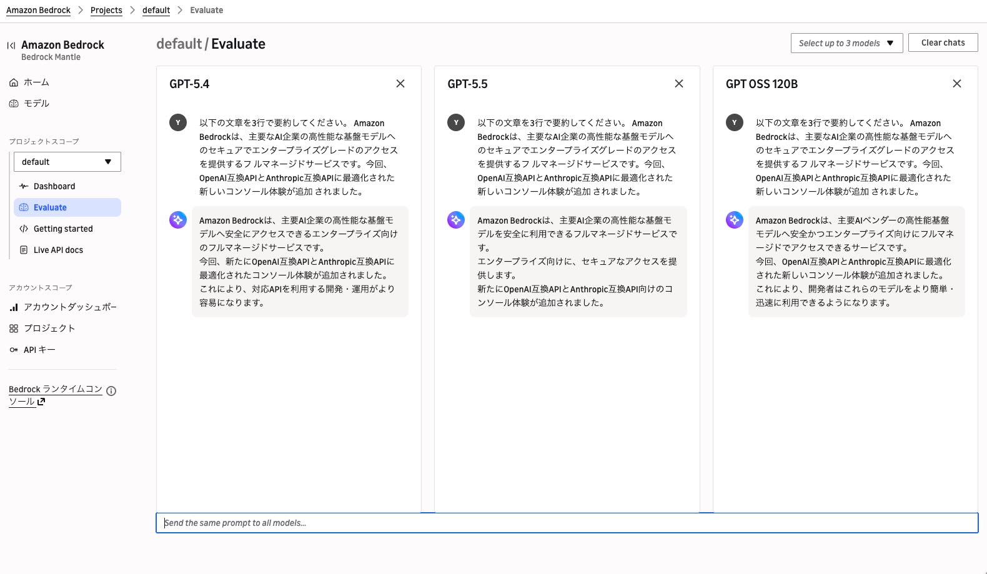Image resolution: width=987 pixels, height=574 pixels.
Task: Open the API キー page
Action: tap(39, 350)
